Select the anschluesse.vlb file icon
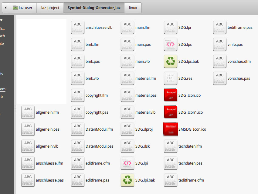The width and height of the screenshot is (258, 194). pos(78,27)
